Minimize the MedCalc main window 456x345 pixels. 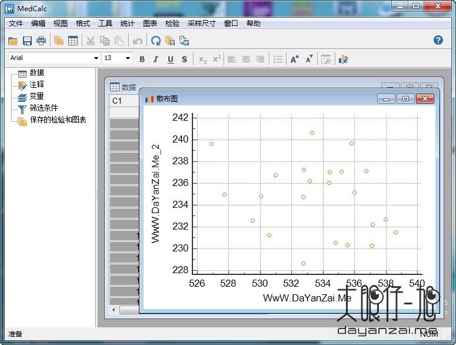pyautogui.click(x=400, y=6)
